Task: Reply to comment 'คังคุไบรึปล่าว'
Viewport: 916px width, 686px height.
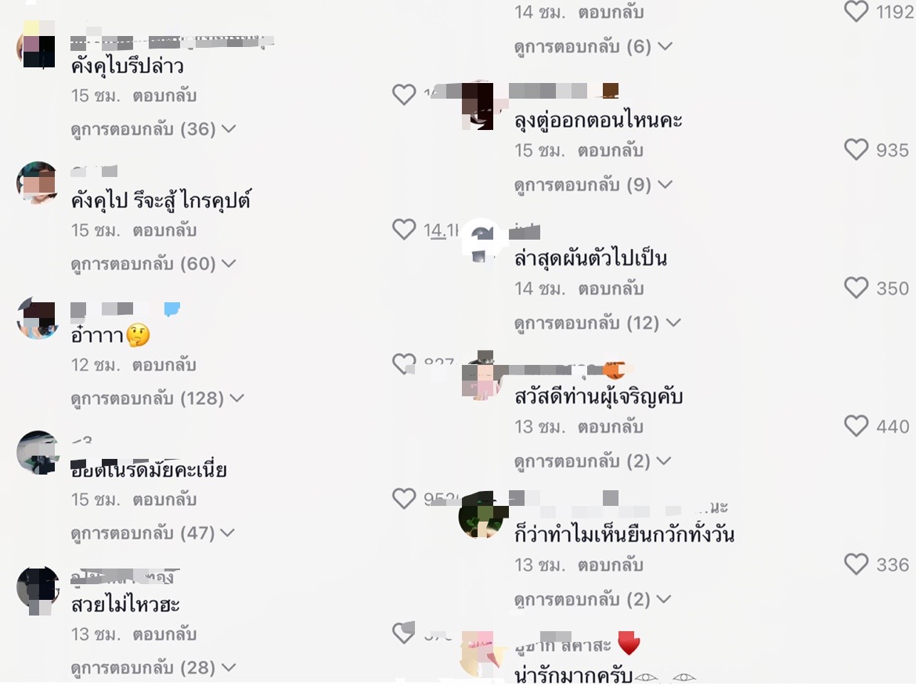Action: coord(164,96)
